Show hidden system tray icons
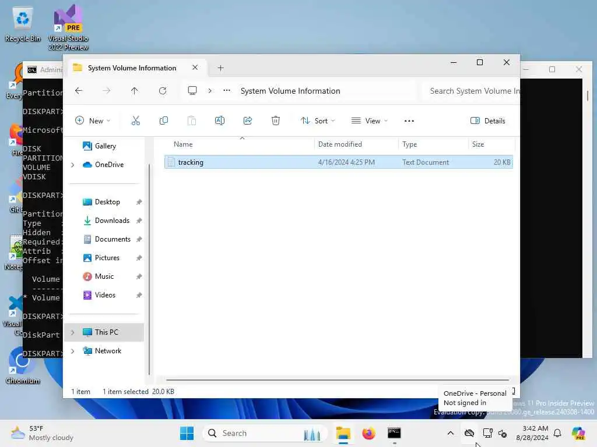Image resolution: width=597 pixels, height=447 pixels. click(451, 433)
